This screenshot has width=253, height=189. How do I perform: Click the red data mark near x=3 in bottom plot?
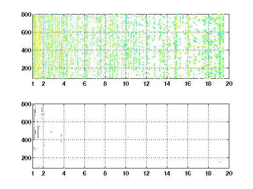pos(51,132)
